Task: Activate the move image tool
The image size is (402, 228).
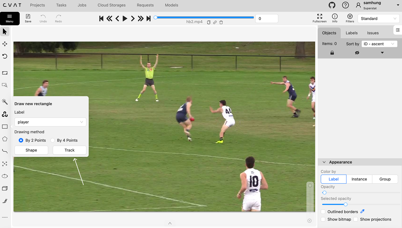Action: [4, 44]
